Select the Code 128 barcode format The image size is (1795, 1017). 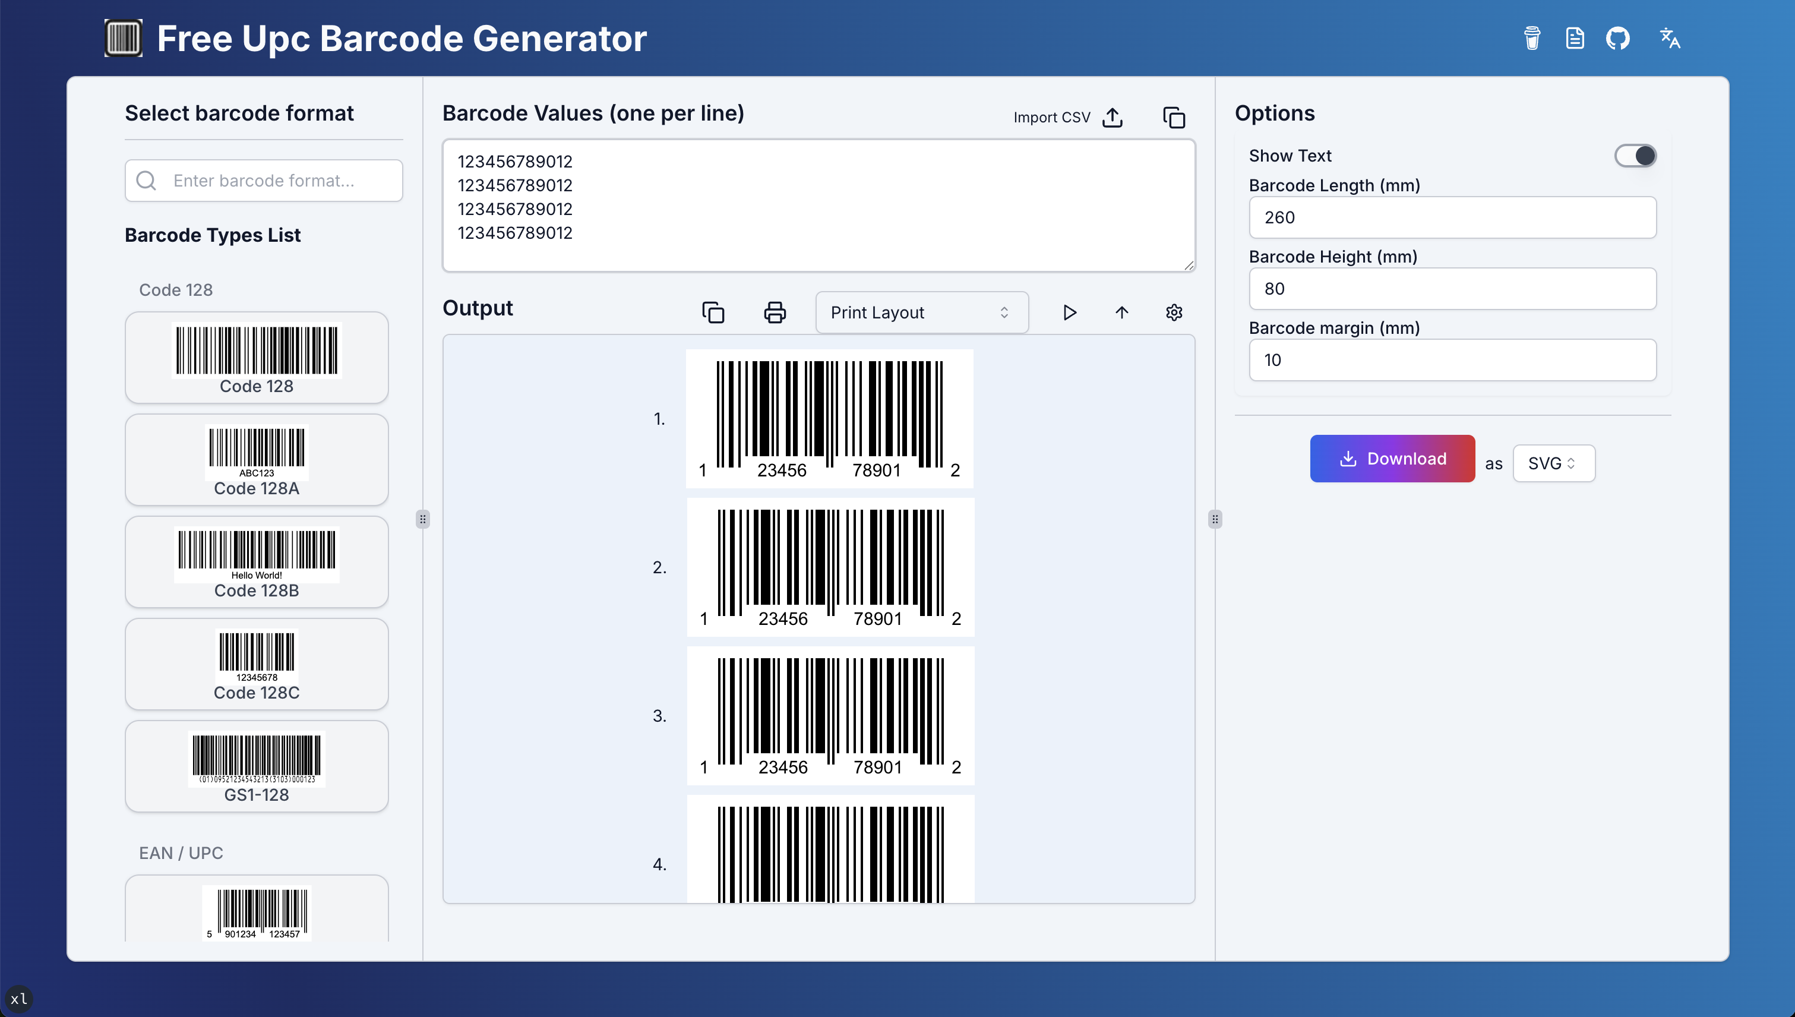[x=257, y=358]
